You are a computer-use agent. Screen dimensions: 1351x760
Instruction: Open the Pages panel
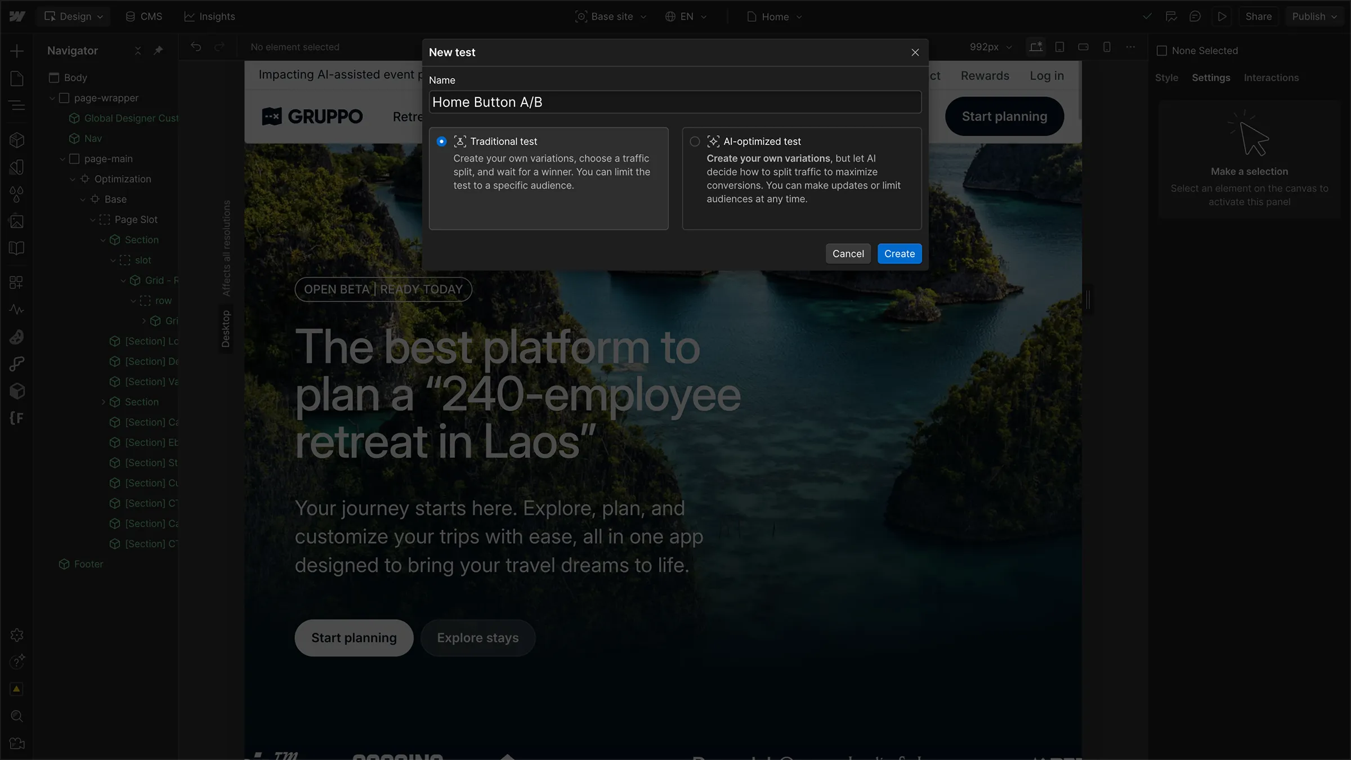click(17, 78)
